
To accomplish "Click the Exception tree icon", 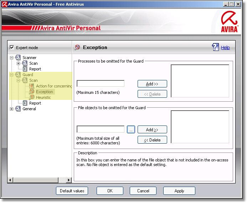I will 31,92.
